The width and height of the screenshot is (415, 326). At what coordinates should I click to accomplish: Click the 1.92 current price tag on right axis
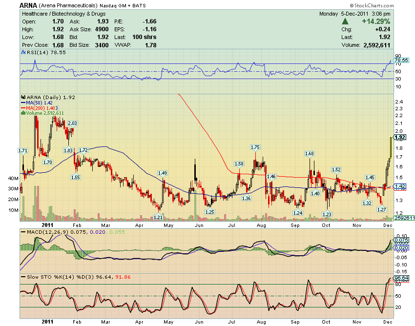pyautogui.click(x=400, y=137)
